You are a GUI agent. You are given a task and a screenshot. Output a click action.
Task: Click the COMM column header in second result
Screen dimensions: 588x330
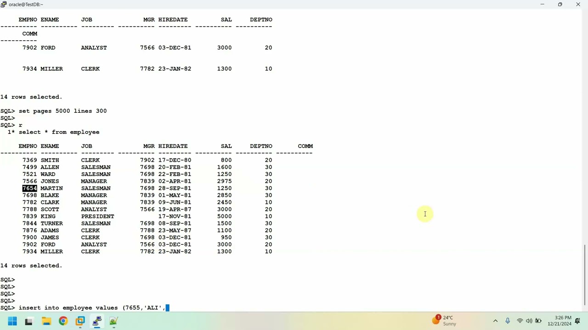[305, 146]
